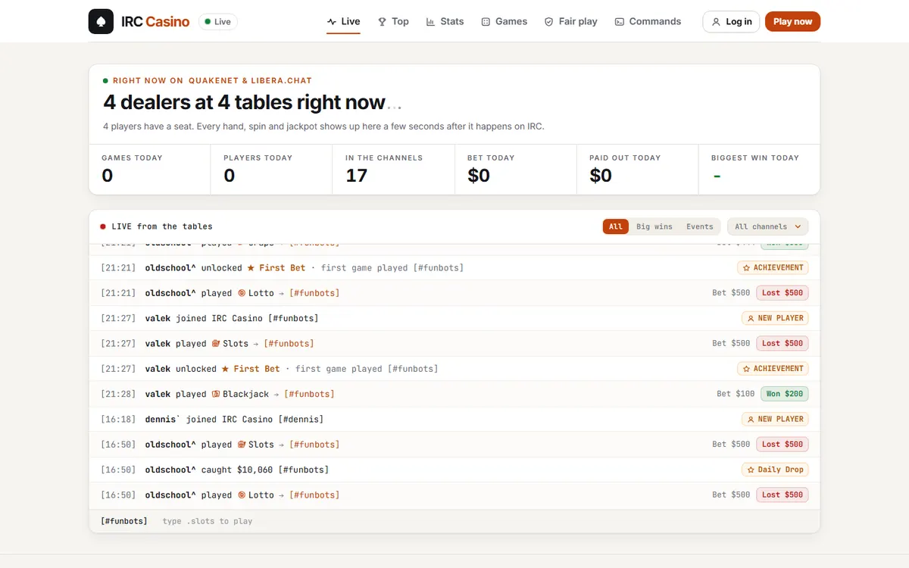909x568 pixels.
Task: Click Lost $500 badge in valek's Slots row
Action: (782, 343)
